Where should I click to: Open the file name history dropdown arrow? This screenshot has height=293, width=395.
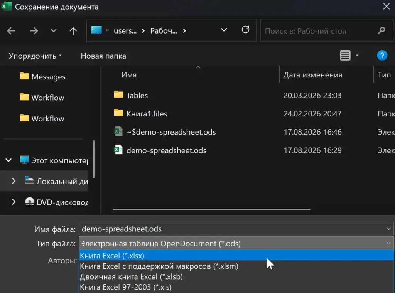pyautogui.click(x=388, y=229)
